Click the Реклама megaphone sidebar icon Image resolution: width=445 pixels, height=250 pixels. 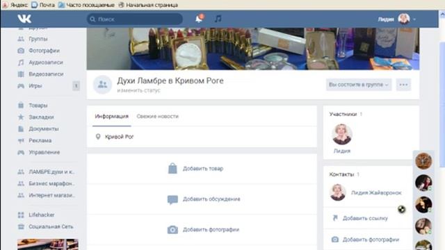(21, 140)
